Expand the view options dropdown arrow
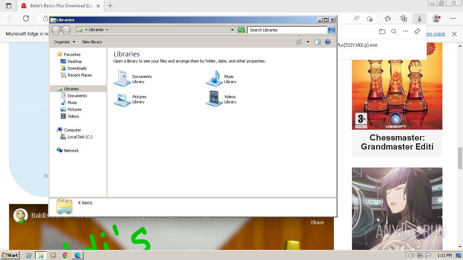The image size is (463, 260). click(x=308, y=42)
